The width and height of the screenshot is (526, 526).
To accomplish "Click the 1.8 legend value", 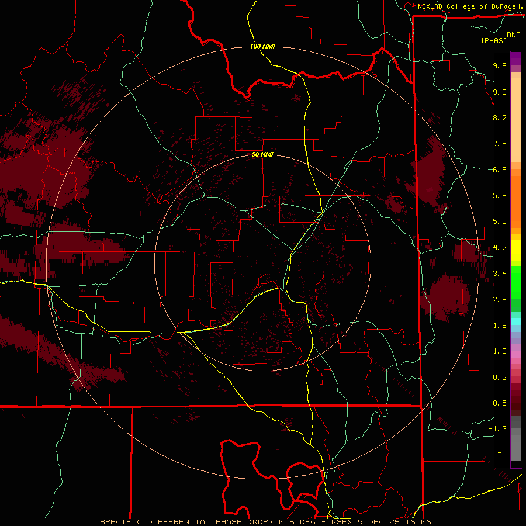I will (x=500, y=326).
